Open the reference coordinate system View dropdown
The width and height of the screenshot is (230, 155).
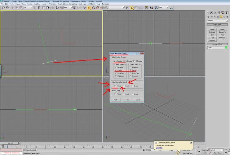(68, 7)
